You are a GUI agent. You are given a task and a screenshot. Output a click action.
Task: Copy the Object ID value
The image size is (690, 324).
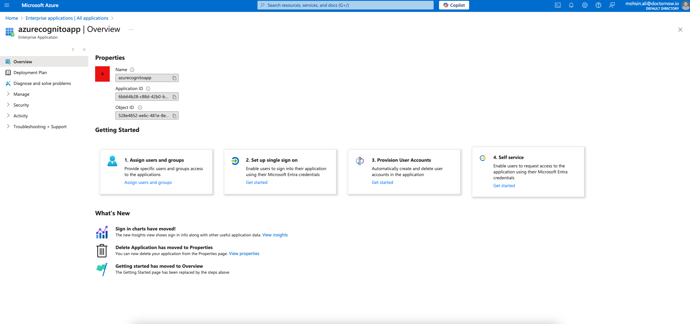coord(174,115)
